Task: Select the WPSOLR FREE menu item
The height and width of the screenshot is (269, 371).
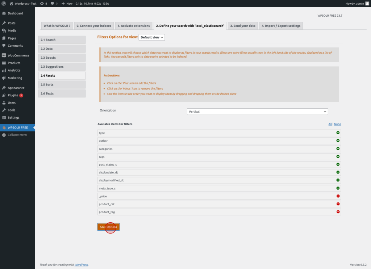Action: [x=17, y=128]
